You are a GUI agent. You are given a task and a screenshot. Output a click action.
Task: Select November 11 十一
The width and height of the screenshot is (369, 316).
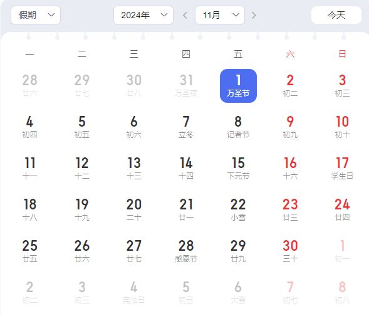[29, 169]
